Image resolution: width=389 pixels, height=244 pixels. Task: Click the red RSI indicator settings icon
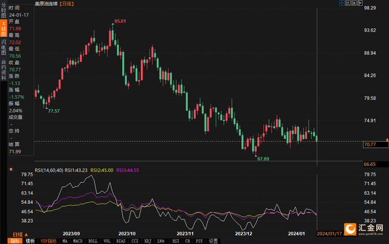(11, 169)
